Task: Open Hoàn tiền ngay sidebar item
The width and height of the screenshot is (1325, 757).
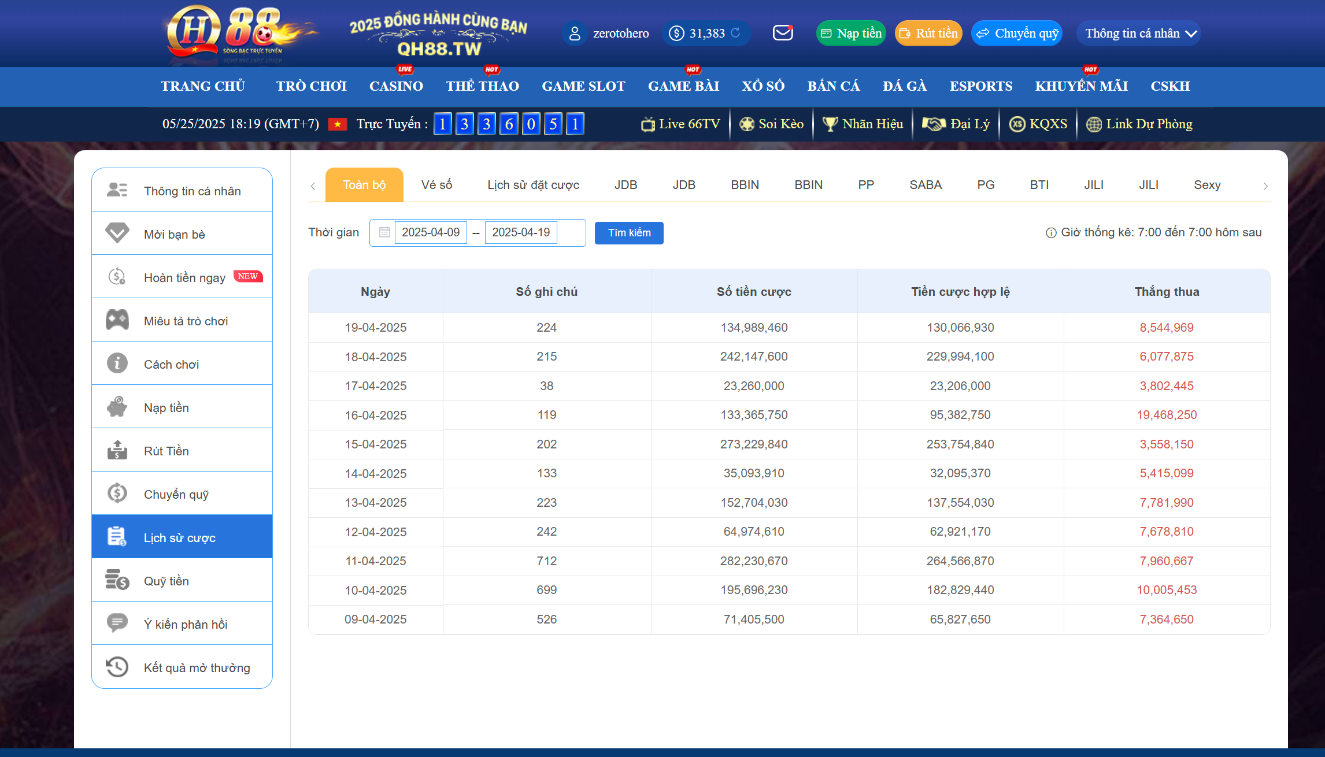Action: [184, 278]
